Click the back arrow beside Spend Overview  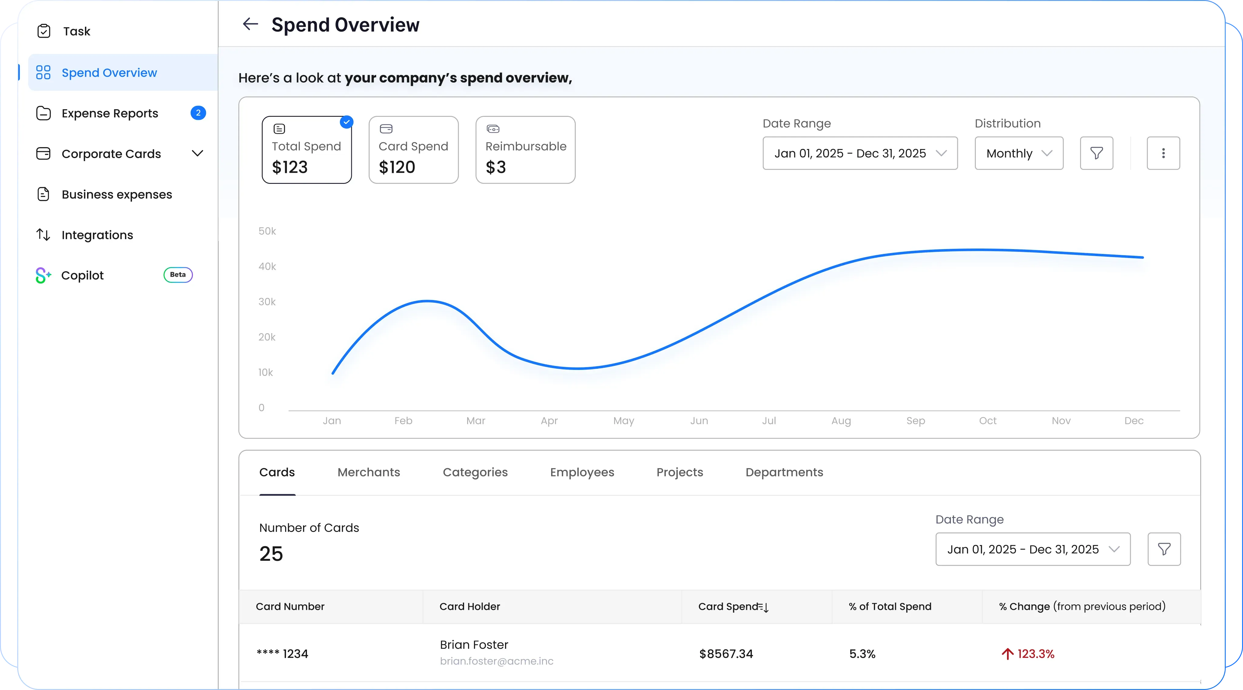pos(250,24)
